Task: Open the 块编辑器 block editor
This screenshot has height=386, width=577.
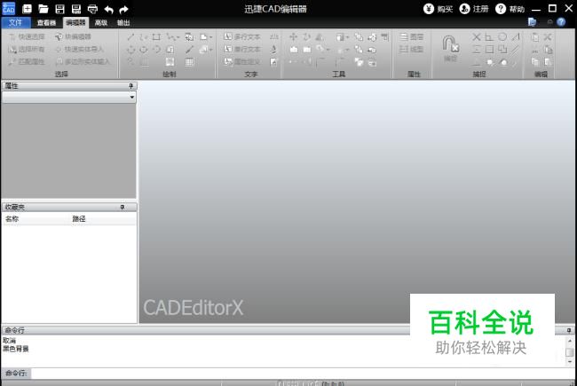Action: [73, 36]
